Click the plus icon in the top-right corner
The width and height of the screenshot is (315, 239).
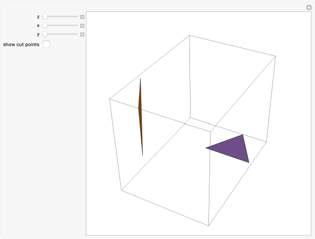tap(309, 7)
